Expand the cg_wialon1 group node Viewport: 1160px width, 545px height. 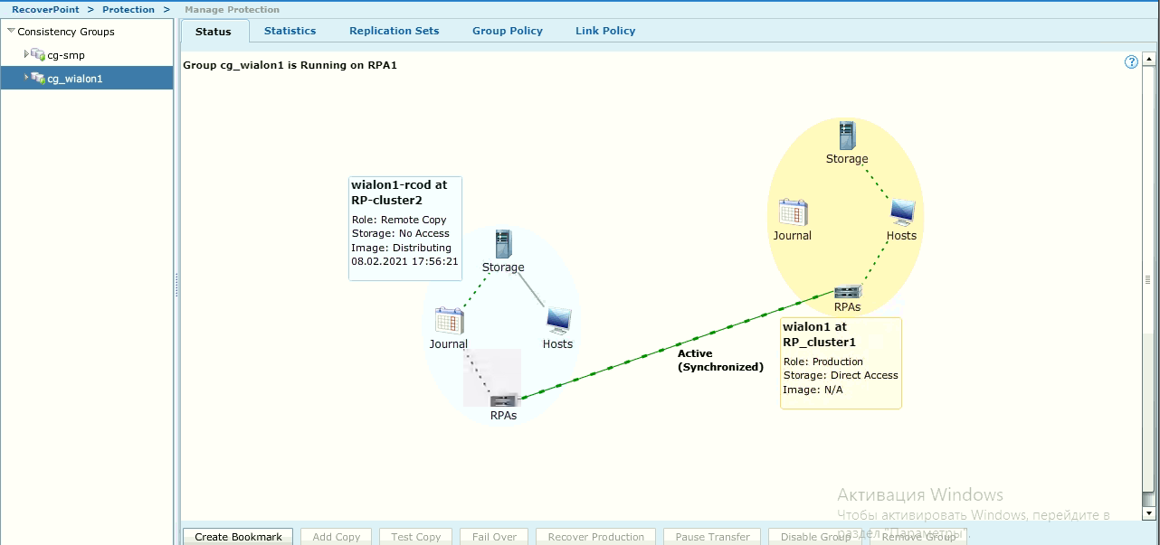27,79
